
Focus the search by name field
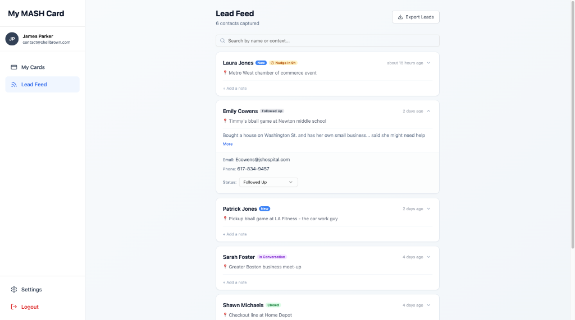[x=327, y=41]
